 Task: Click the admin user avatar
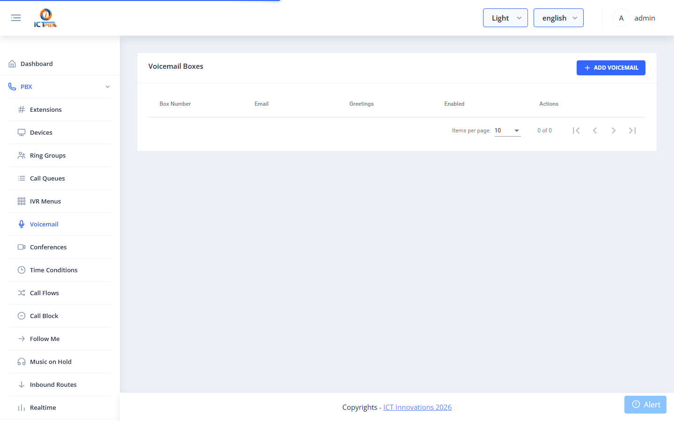coord(621,18)
